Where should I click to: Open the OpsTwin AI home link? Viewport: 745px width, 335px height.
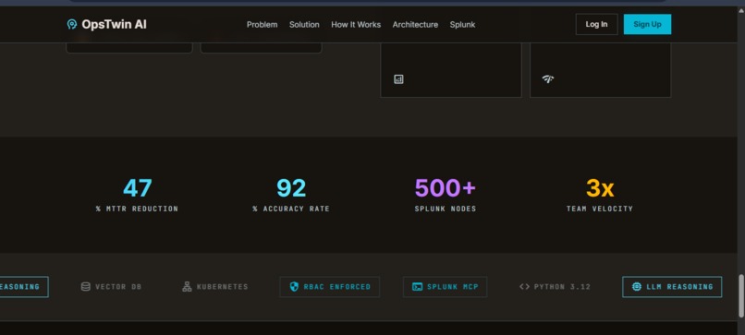(106, 24)
